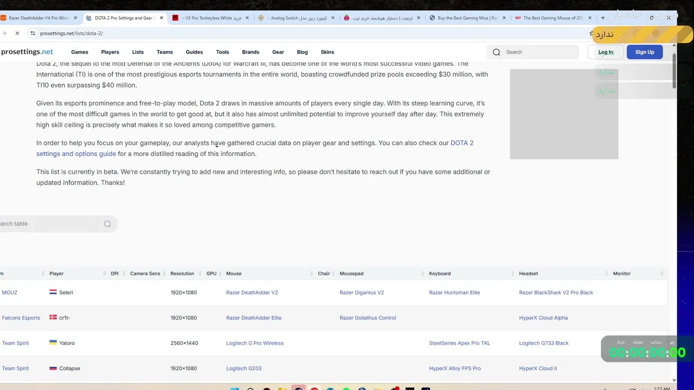Open the Tools menu

(222, 52)
